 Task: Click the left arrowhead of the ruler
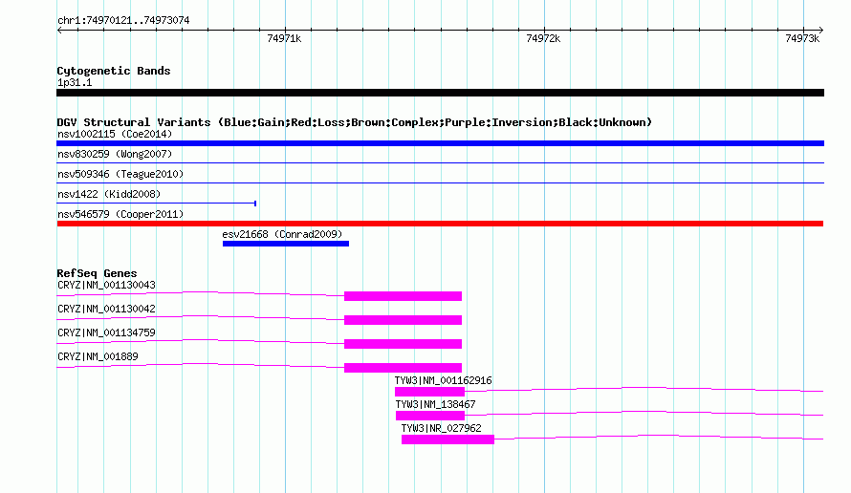(59, 31)
